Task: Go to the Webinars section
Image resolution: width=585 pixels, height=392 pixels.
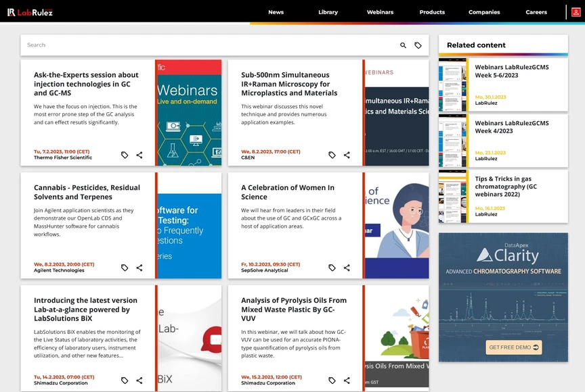Action: tap(380, 12)
